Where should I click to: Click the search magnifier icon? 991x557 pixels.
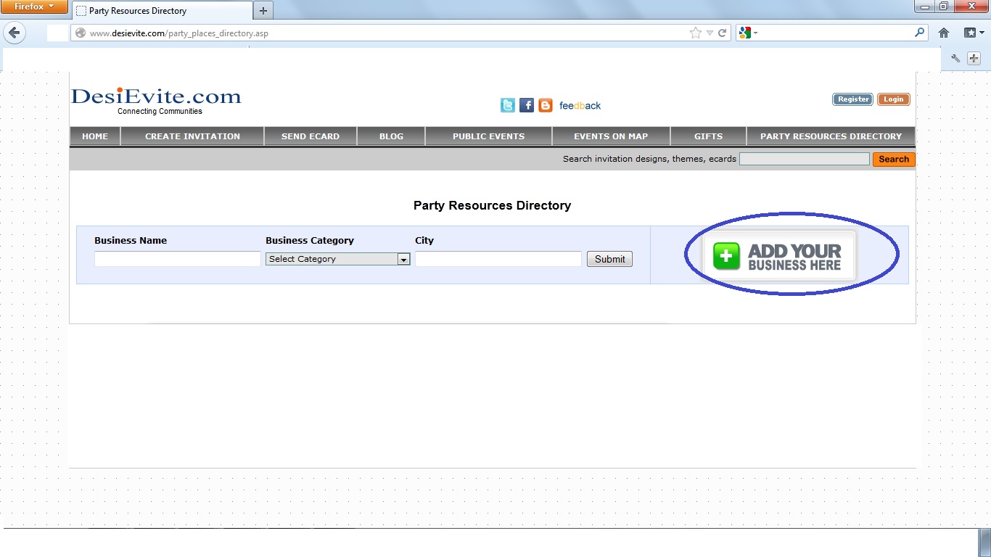tap(920, 33)
